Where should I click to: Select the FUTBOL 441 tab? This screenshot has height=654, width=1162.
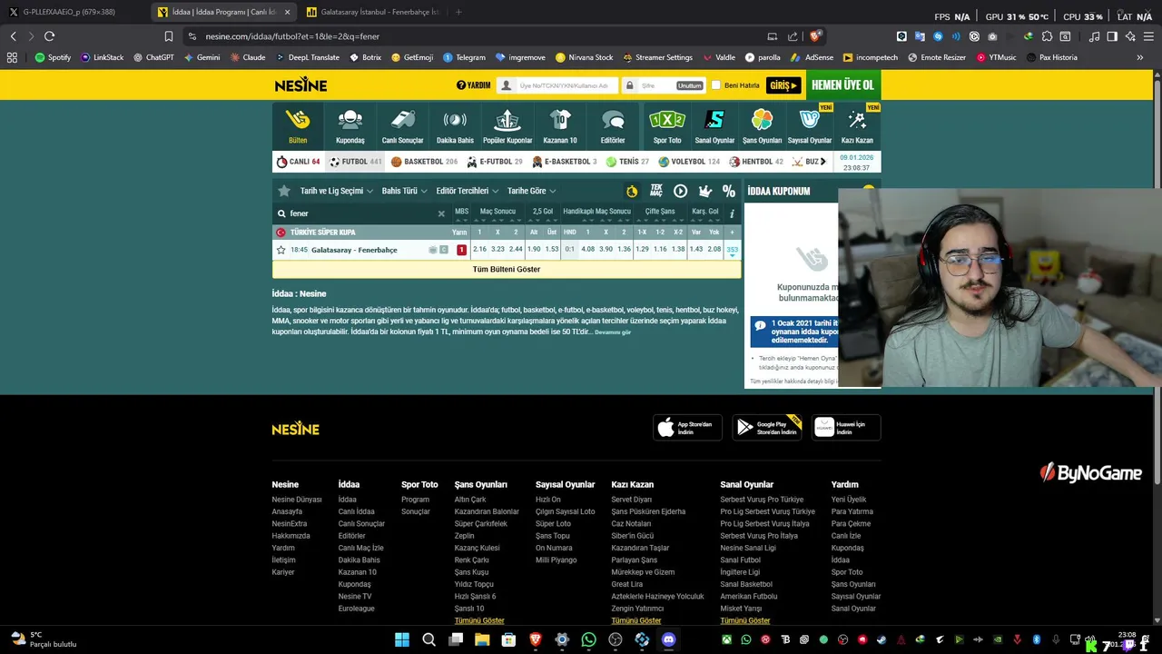pyautogui.click(x=355, y=162)
